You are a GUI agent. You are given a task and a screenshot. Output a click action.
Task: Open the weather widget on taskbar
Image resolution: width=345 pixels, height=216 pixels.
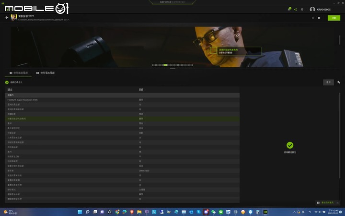click(x=10, y=212)
